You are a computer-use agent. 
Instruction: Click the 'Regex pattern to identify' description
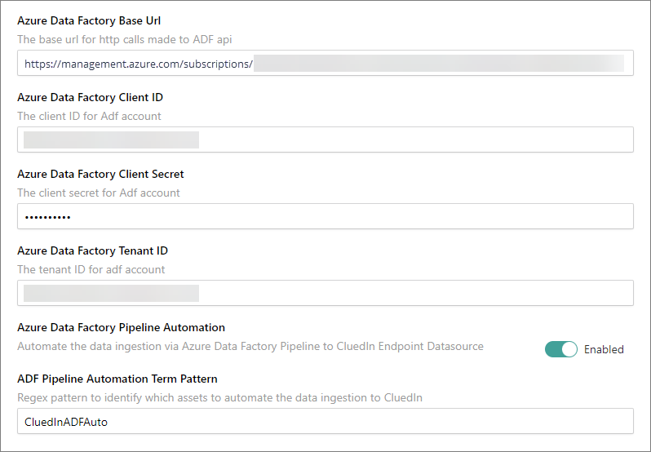pos(219,398)
